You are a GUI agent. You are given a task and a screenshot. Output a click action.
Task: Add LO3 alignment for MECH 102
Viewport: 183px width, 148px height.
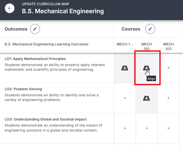(x=147, y=128)
